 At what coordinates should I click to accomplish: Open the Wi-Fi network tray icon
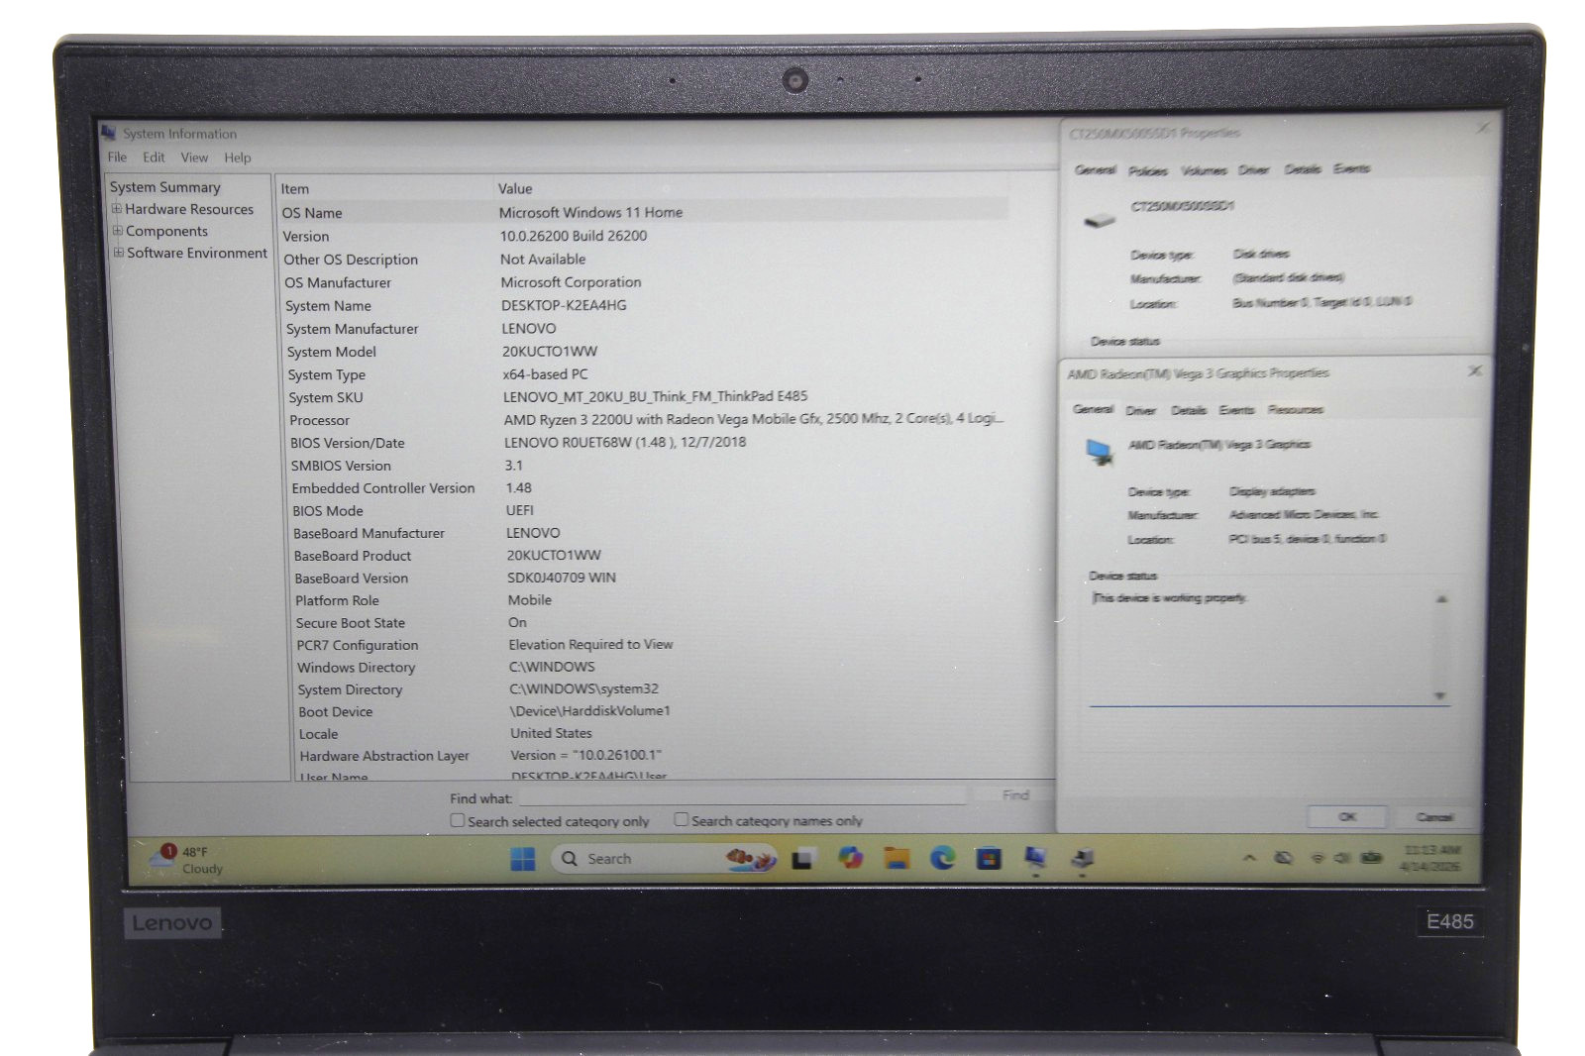tap(1318, 858)
